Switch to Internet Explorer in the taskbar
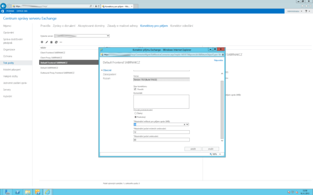The width and height of the screenshot is (313, 195). point(48,192)
